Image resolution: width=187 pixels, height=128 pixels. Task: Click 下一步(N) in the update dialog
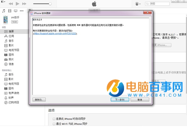pos(120,99)
